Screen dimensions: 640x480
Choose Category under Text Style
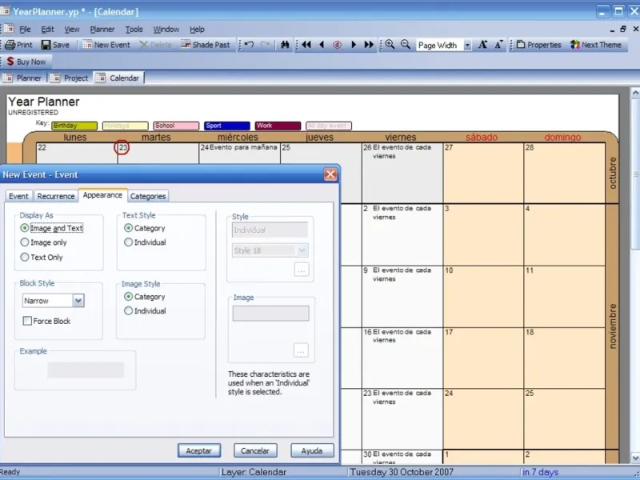[145, 228]
